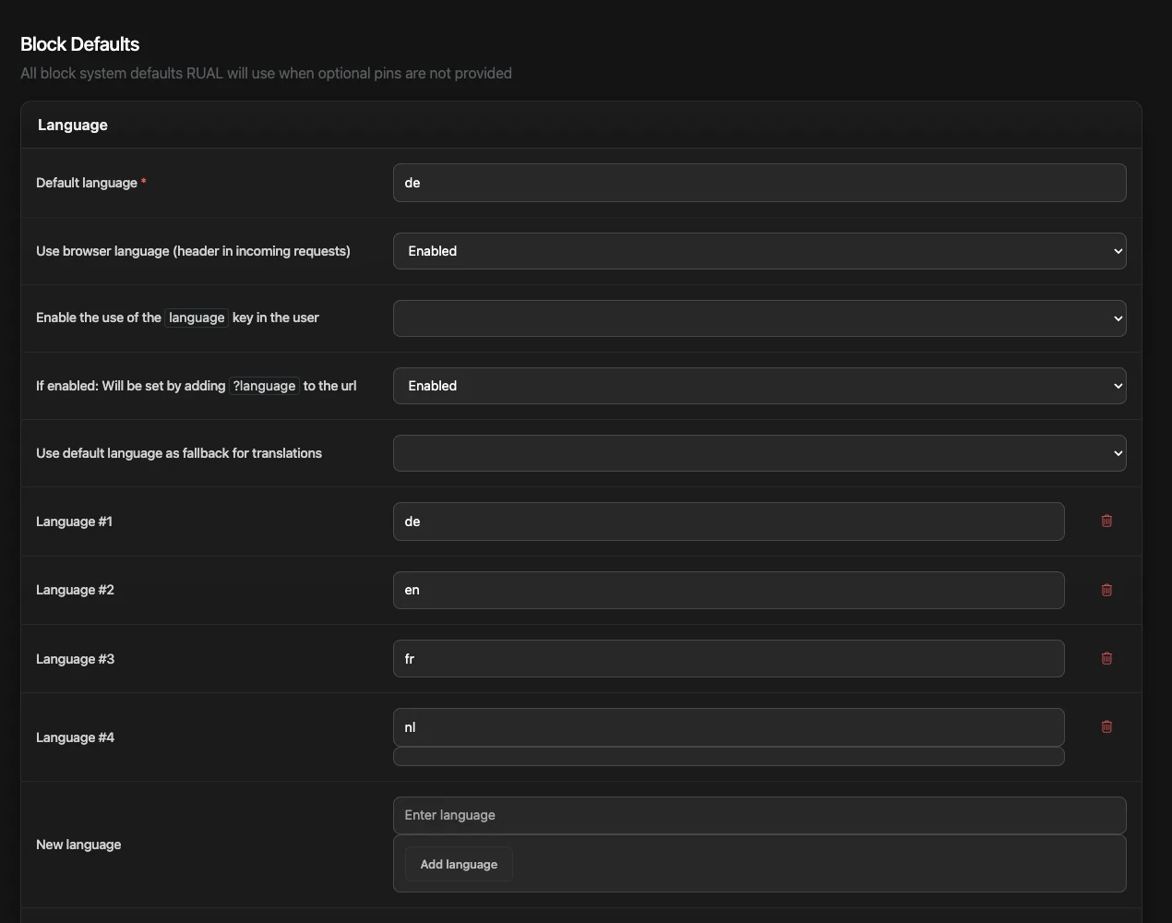Click the language code tag in key label
Screen dimensions: 1172x923
pyautogui.click(x=197, y=318)
